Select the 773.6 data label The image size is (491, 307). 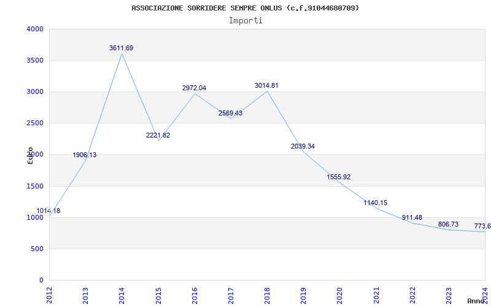coord(482,226)
